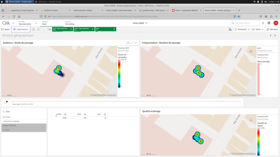Step back in selections
This screenshot has width=280, height=157.
tap(39, 29)
